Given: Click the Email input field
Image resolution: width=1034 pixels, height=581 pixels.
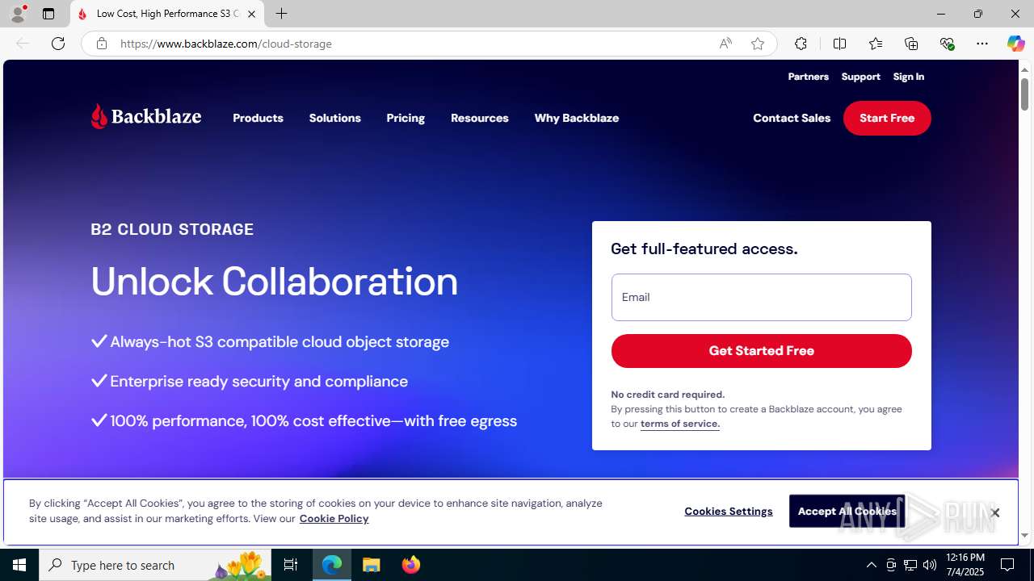Looking at the screenshot, I should point(762,297).
